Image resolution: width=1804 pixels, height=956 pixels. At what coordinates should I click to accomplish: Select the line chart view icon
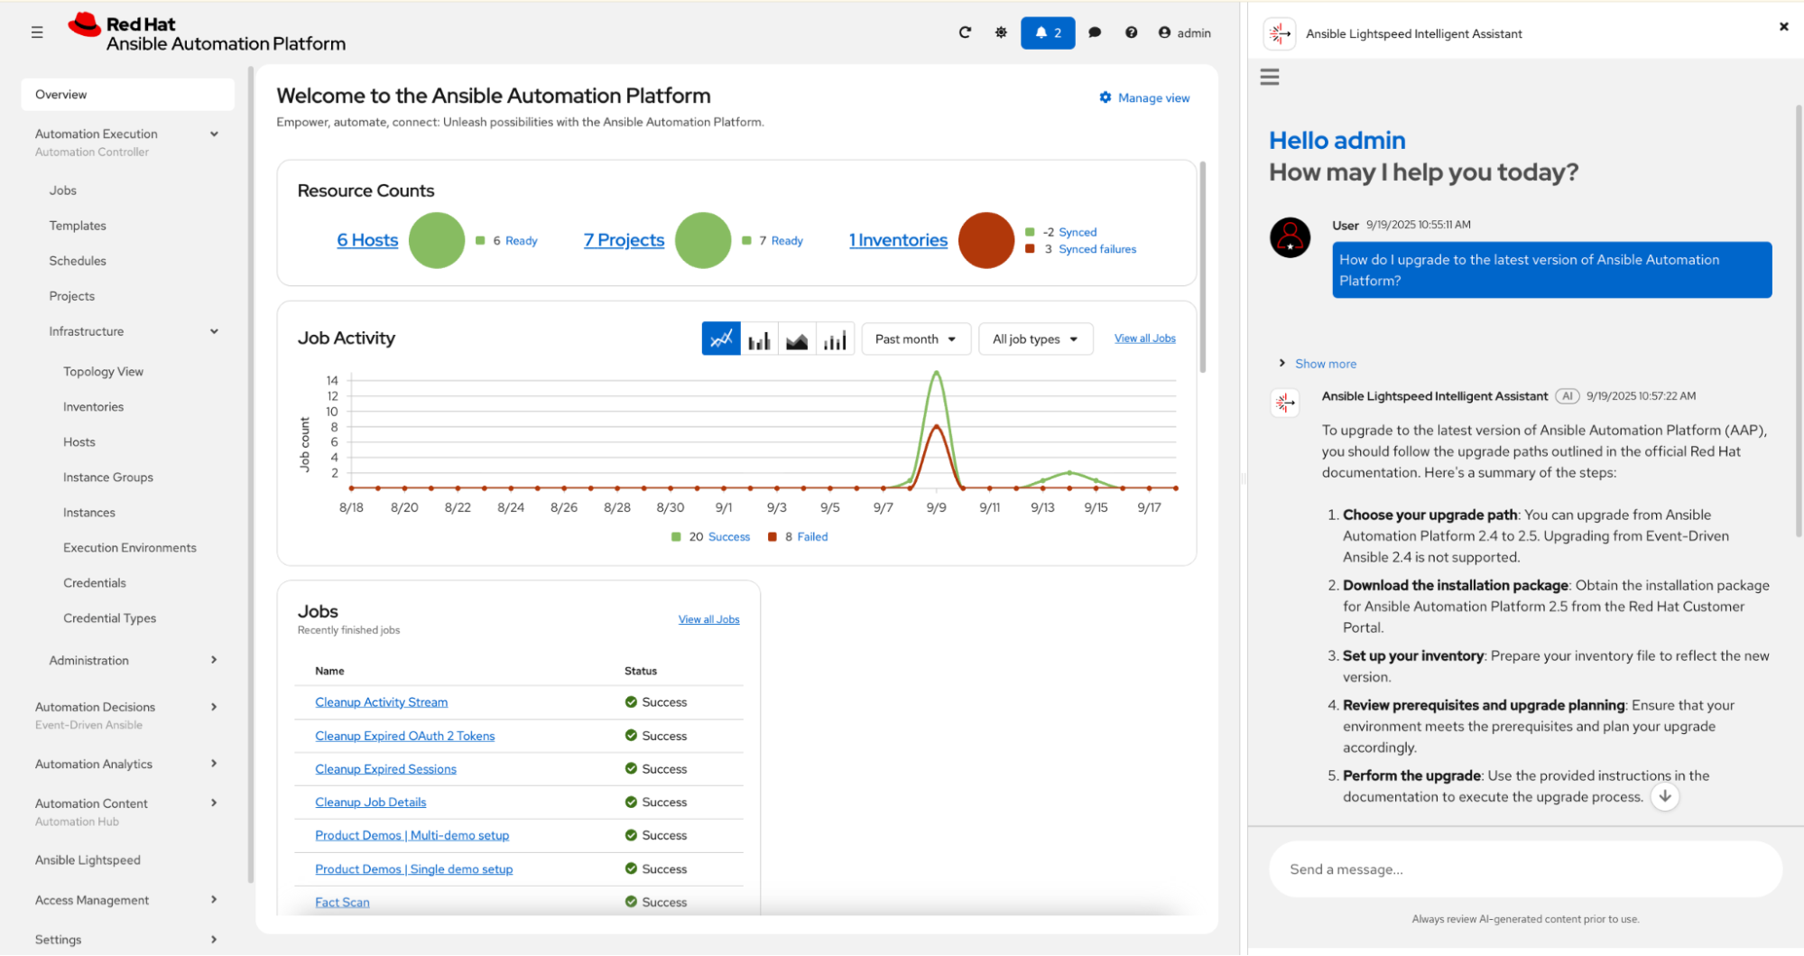click(x=721, y=339)
